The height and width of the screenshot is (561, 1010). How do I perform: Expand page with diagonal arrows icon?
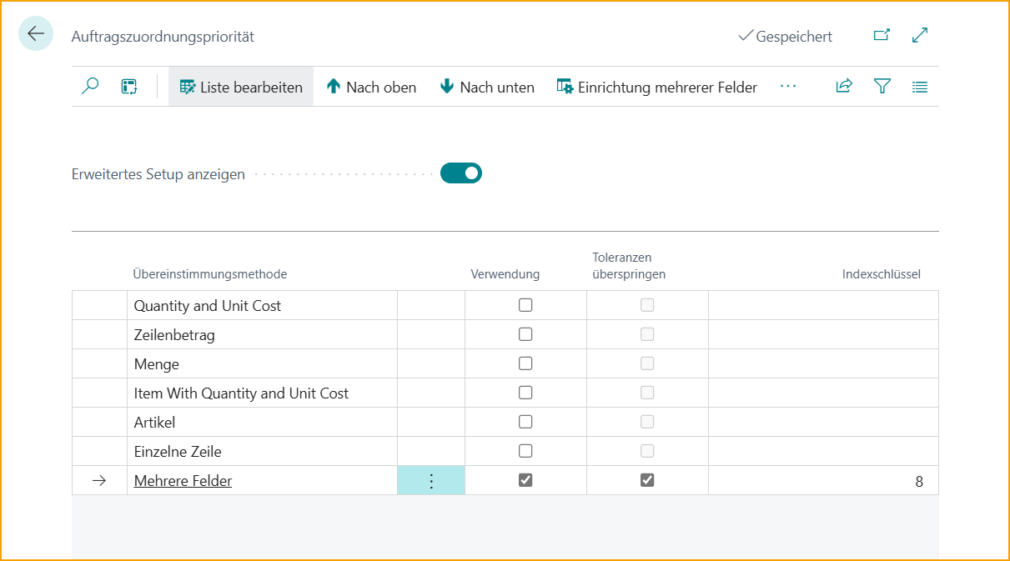click(920, 35)
